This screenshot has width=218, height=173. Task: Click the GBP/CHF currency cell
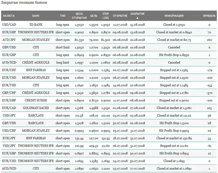pyautogui.click(x=9, y=93)
